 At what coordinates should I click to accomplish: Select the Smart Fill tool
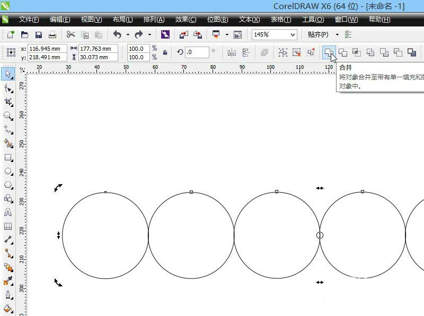tap(8, 143)
